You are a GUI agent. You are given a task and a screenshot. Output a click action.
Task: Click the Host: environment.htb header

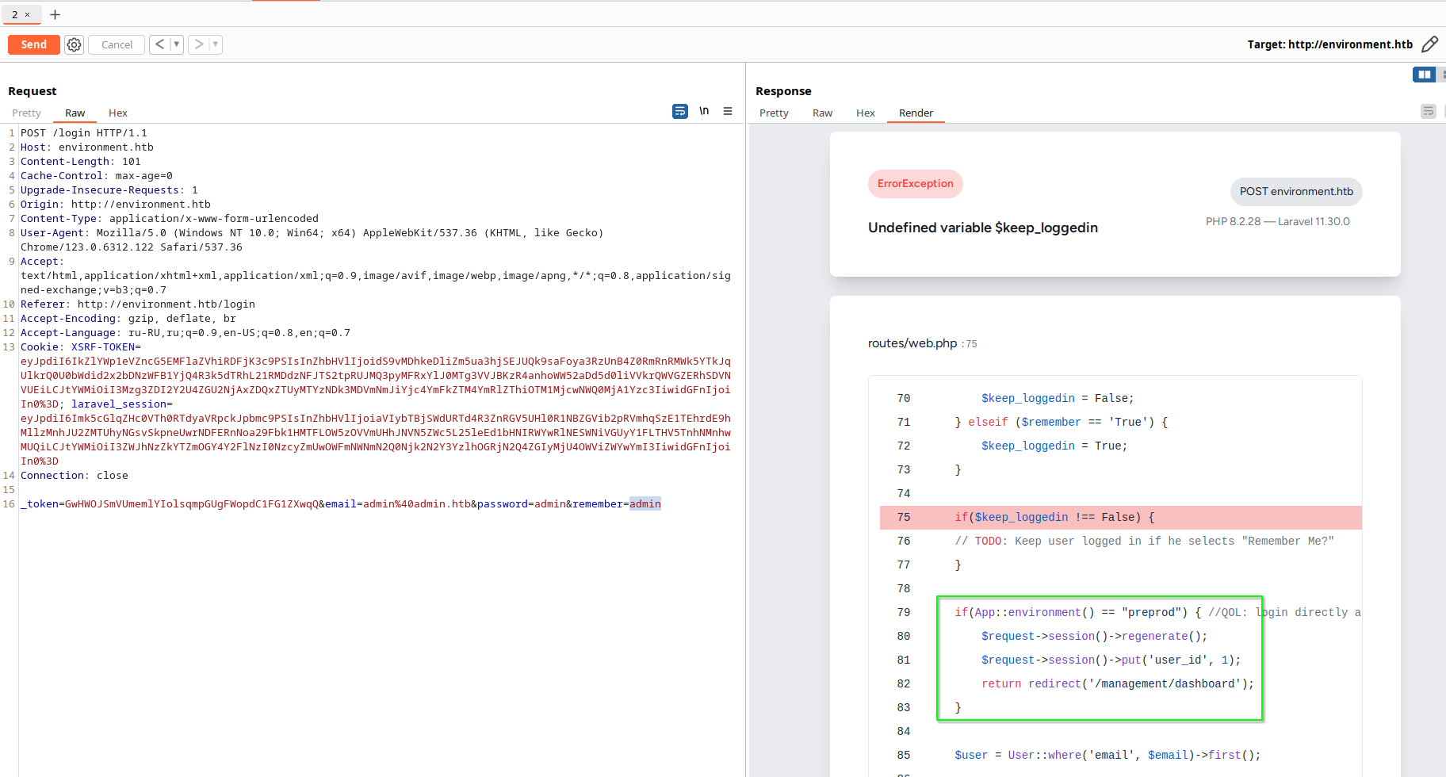click(x=87, y=147)
